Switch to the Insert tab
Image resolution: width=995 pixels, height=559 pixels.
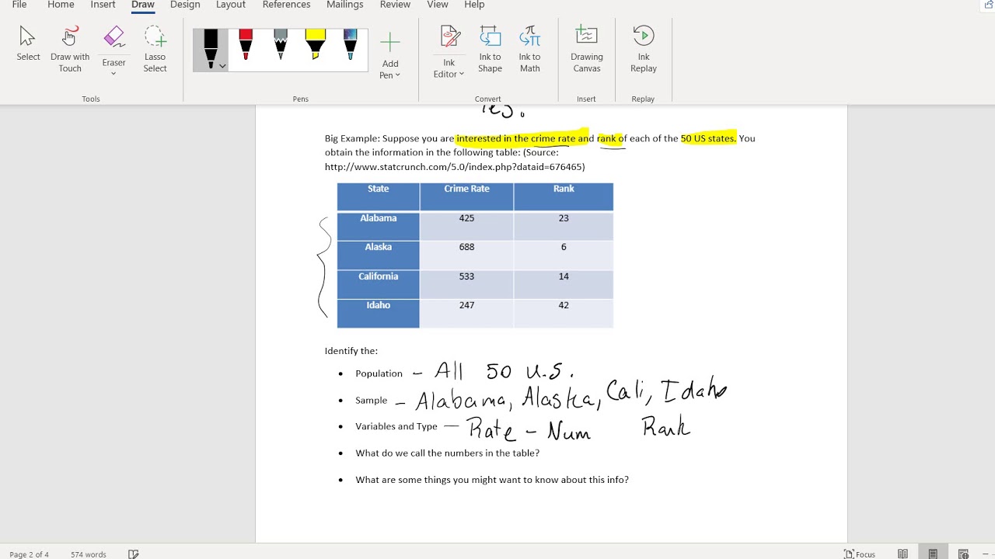coord(103,5)
